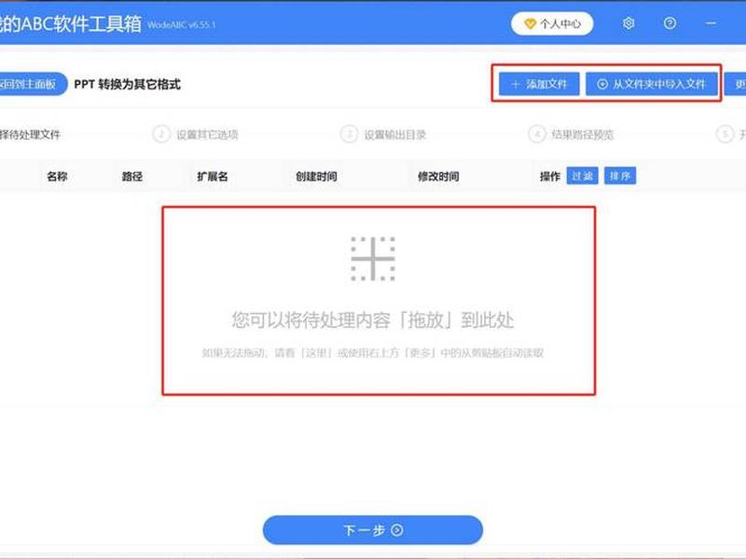This screenshot has width=746, height=559.
Task: Open the 个人中心 personal center
Action: point(552,23)
